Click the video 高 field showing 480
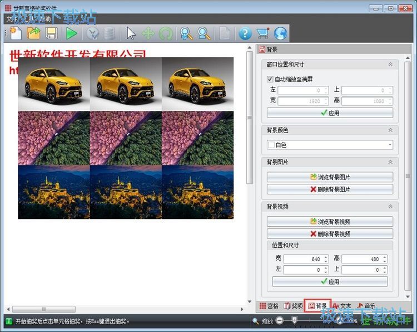The image size is (417, 332). (x=364, y=259)
